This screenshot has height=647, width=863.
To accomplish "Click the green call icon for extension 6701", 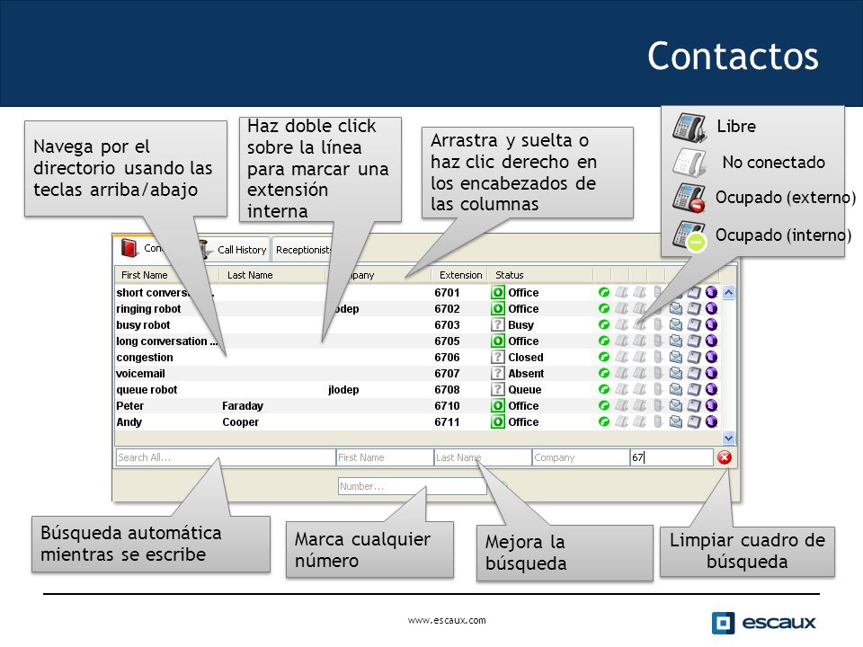I will coord(604,293).
